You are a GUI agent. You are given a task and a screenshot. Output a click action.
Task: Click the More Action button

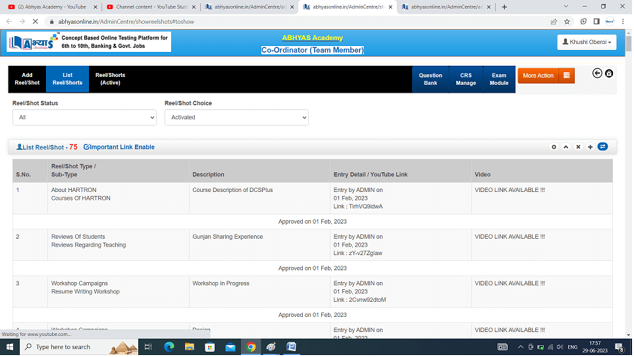(546, 76)
